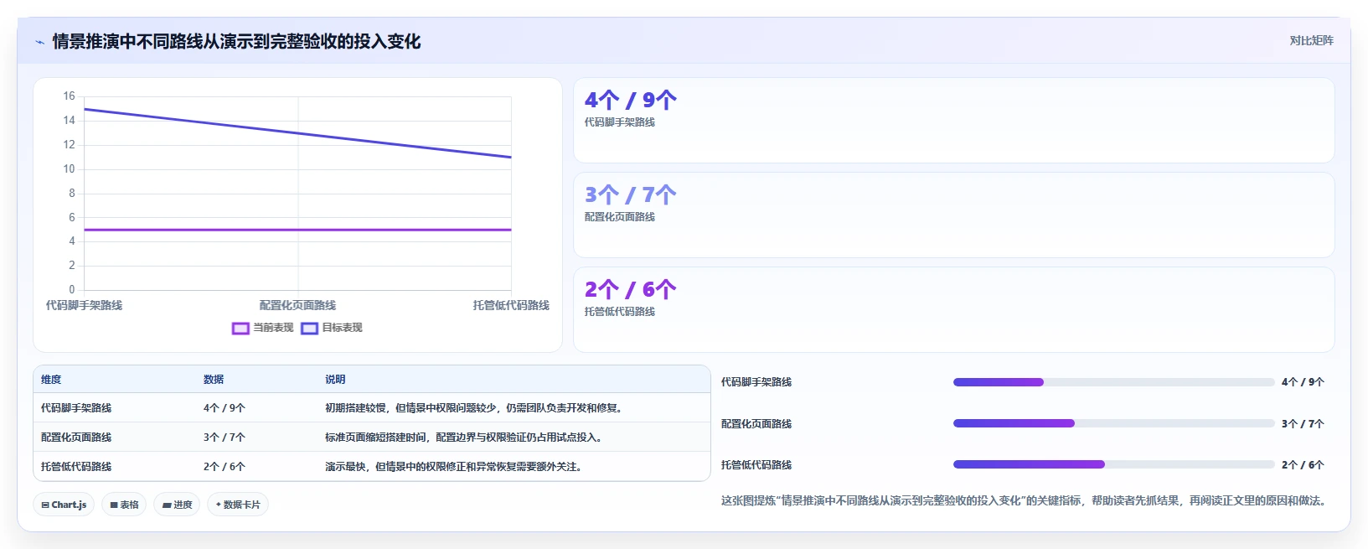This screenshot has width=1368, height=549.
Task: Click 托管低代码路线 x-axis label on chart
Action: pyautogui.click(x=511, y=306)
